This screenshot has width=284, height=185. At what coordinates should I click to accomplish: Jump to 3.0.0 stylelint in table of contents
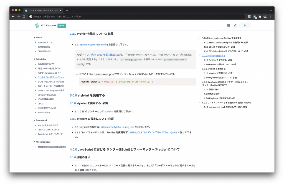tap(214, 69)
